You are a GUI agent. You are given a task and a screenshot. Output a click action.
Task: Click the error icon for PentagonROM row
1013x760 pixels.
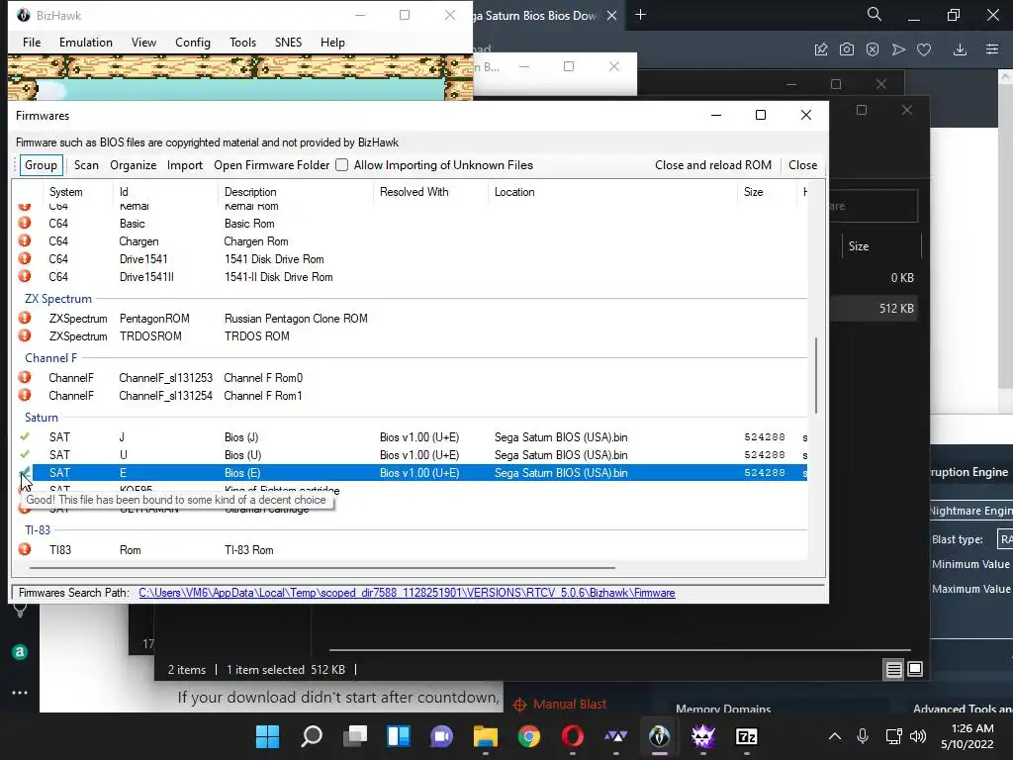(25, 318)
